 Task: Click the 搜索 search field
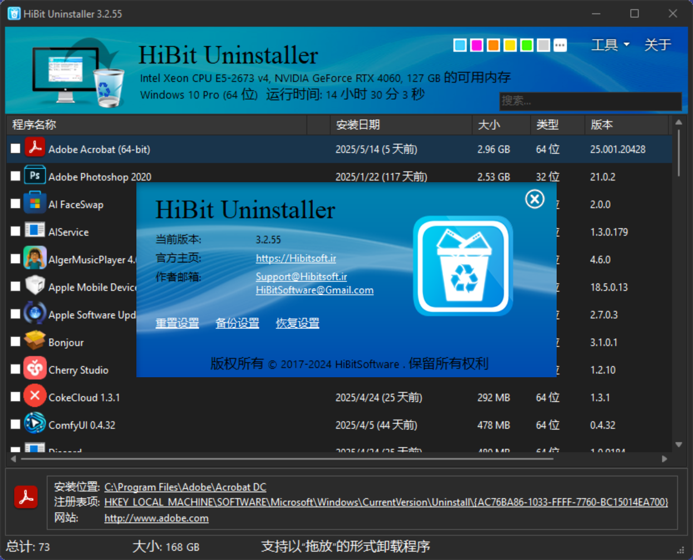pos(590,101)
